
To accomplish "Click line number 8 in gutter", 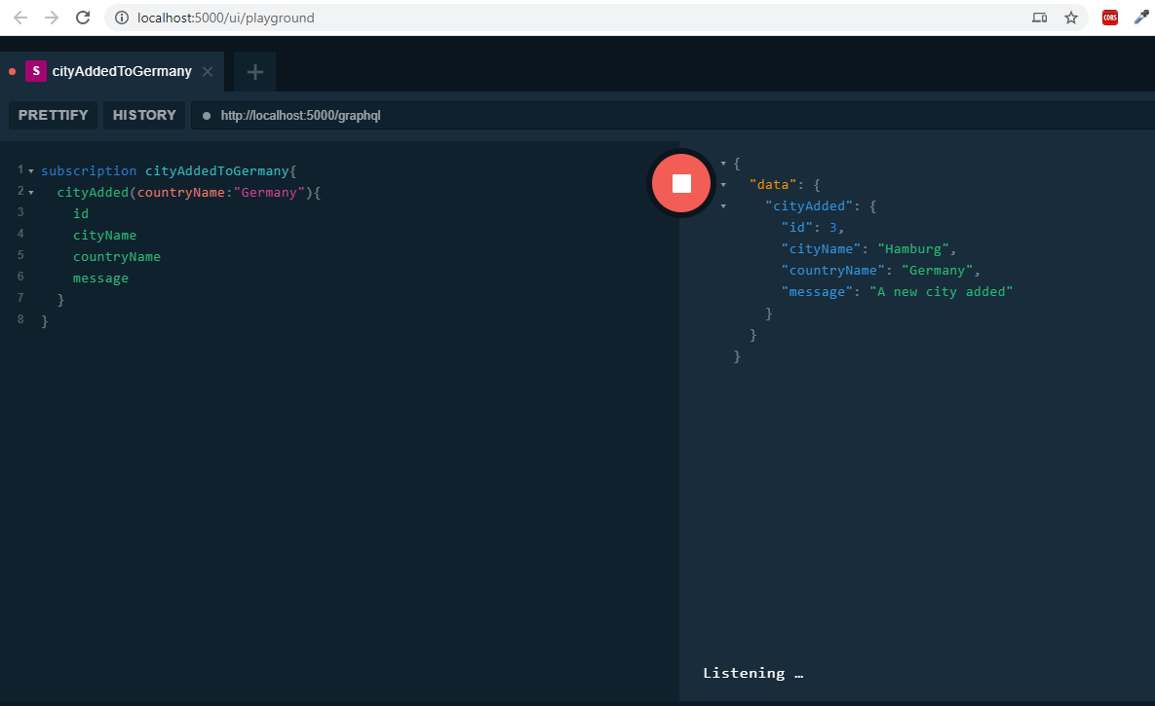I will tap(20, 319).
